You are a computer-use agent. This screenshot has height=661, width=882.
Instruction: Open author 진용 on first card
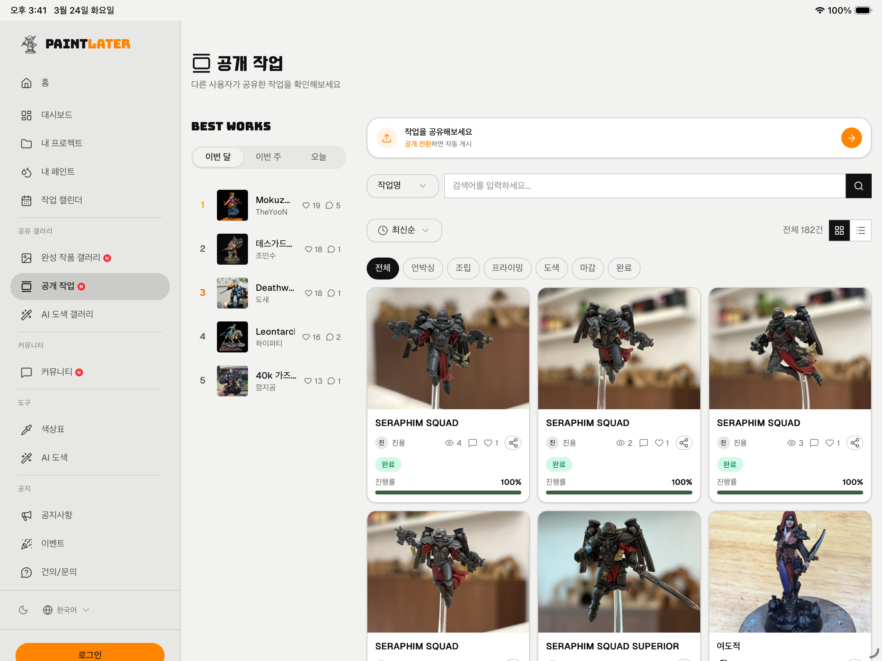click(x=390, y=443)
